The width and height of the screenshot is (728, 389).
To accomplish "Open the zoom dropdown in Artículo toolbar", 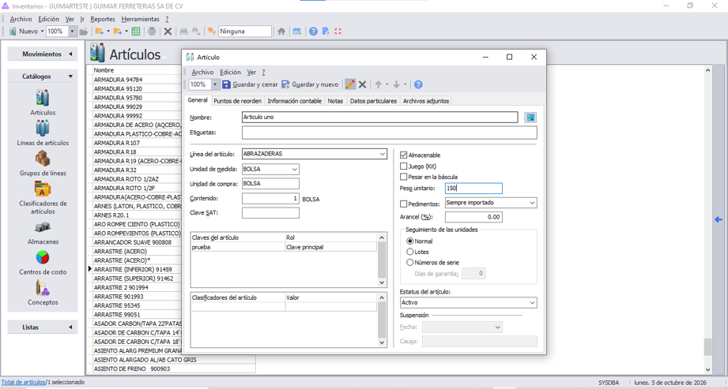I will pyautogui.click(x=215, y=84).
